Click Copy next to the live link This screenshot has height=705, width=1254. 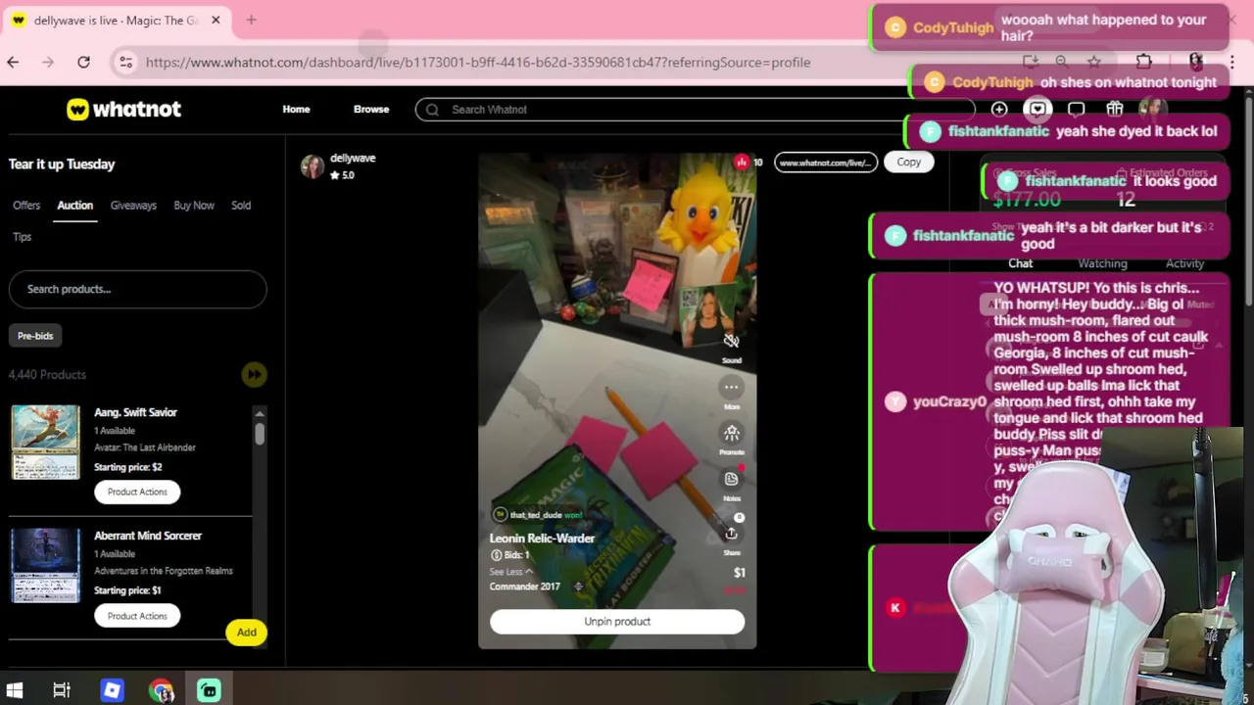click(x=908, y=163)
